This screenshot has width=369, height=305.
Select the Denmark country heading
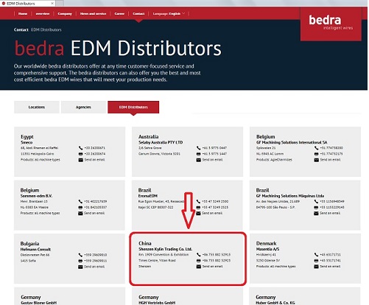(x=267, y=243)
